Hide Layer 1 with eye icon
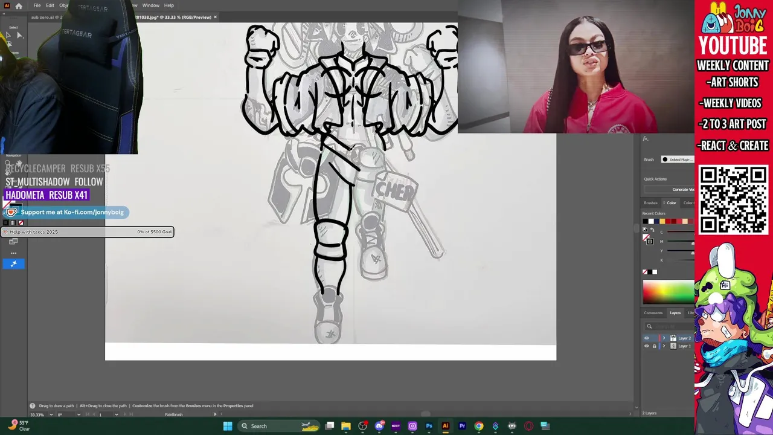Image resolution: width=773 pixels, height=435 pixels. pyautogui.click(x=647, y=346)
